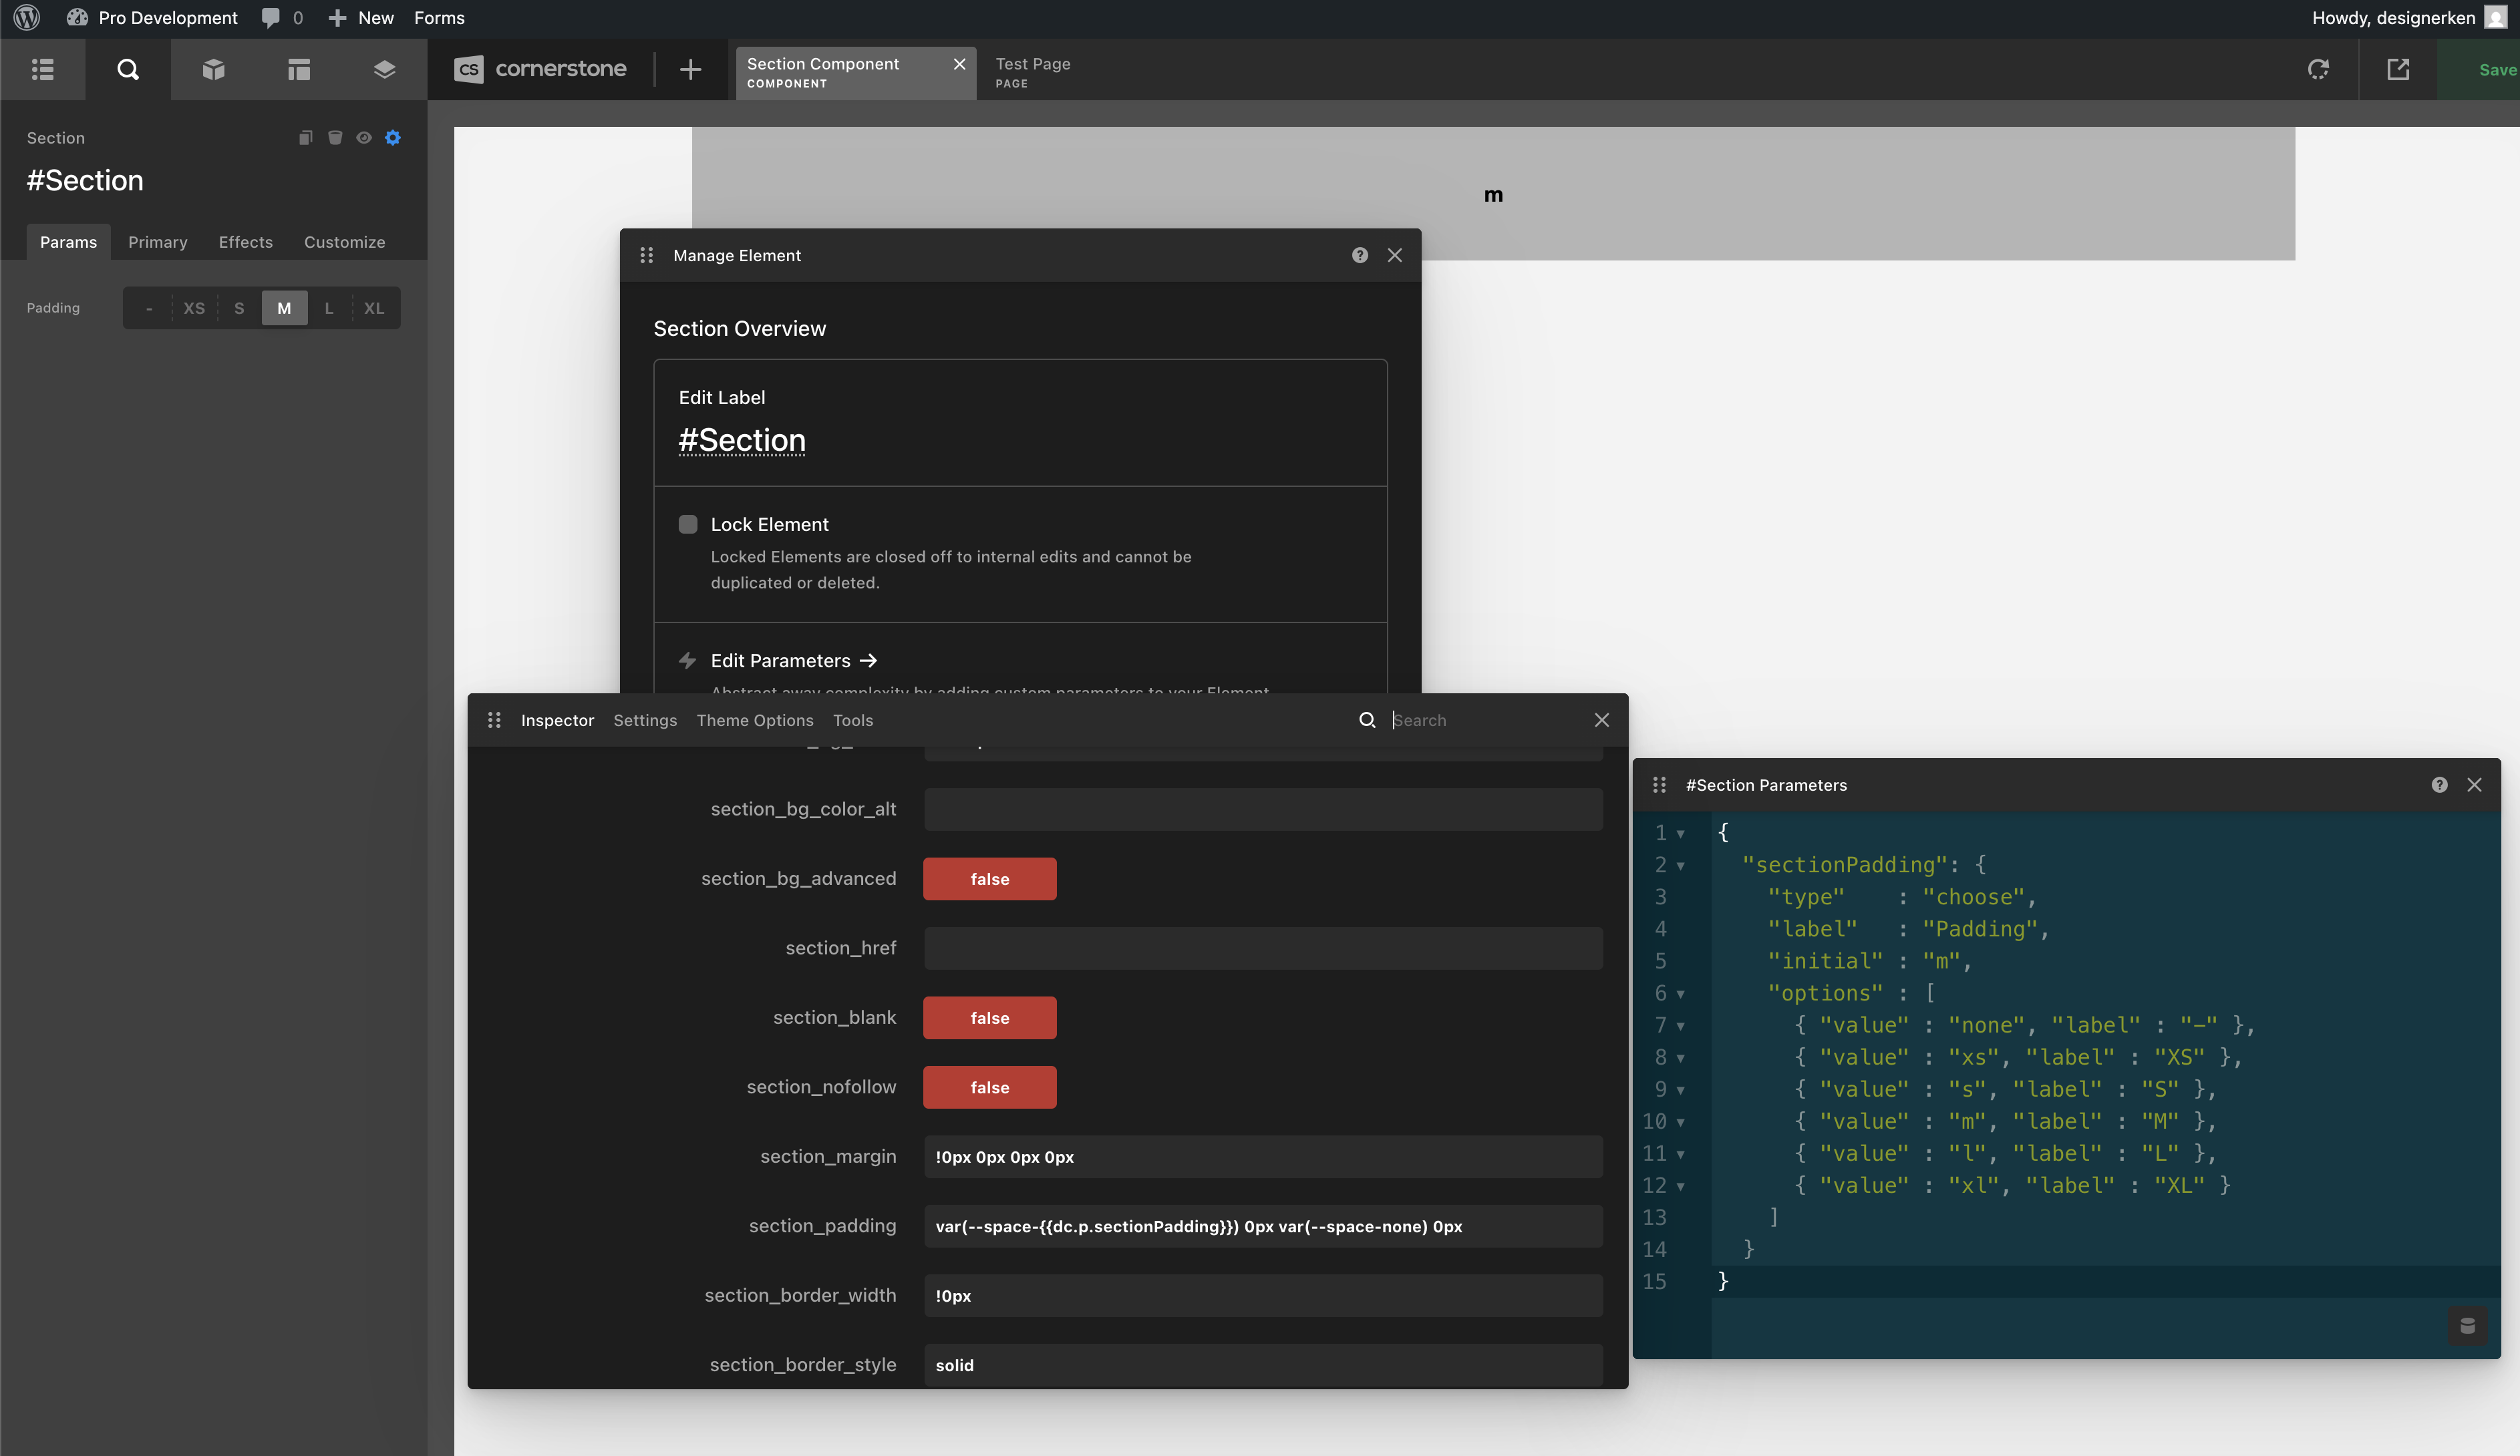The height and width of the screenshot is (1456, 2520).
Task: Click the blue gear Manage Element icon
Action: pos(393,138)
